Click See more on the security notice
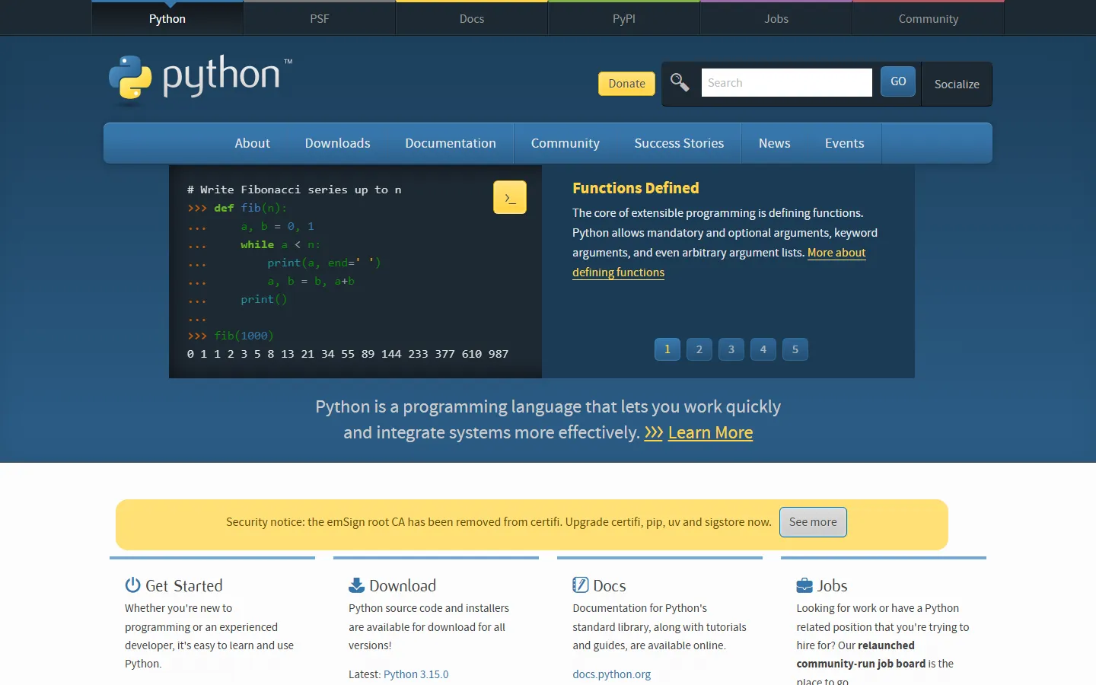1096x685 pixels. 813,522
